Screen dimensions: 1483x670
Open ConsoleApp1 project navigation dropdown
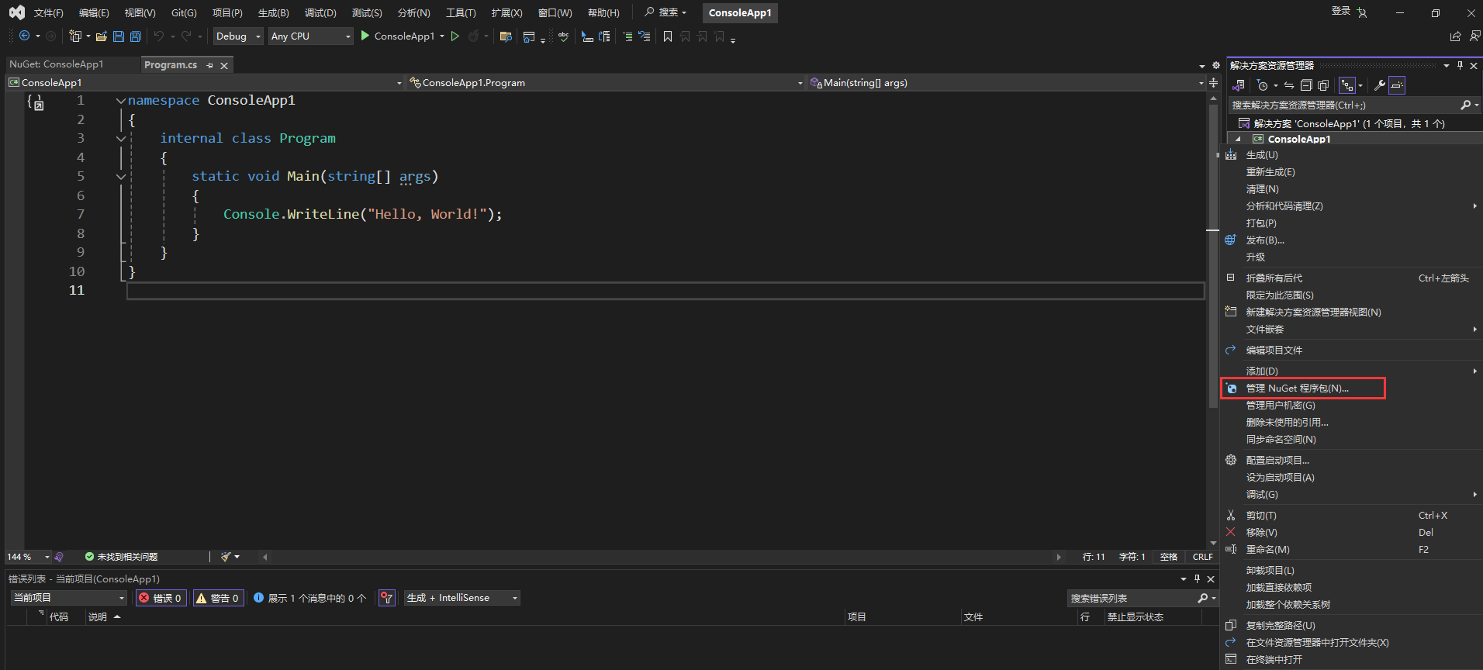pyautogui.click(x=206, y=82)
